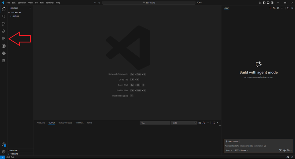
Task: Open Explorer more actions ellipsis
Action: pyautogui.click(x=30, y=8)
